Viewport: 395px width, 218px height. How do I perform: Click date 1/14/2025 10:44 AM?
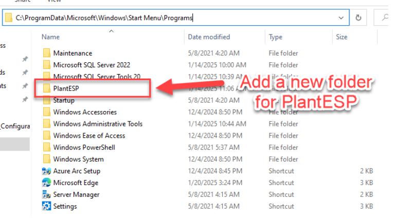[217, 124]
